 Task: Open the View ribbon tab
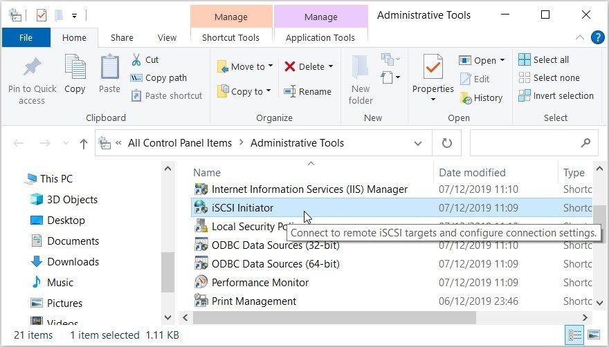pyautogui.click(x=167, y=37)
